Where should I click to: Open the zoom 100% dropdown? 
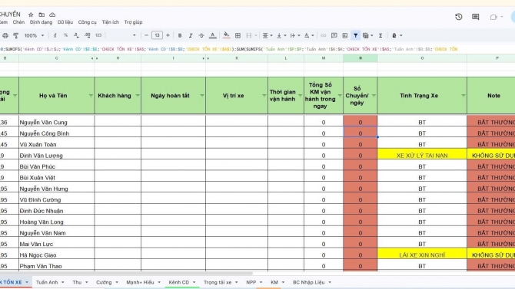[x=34, y=35]
